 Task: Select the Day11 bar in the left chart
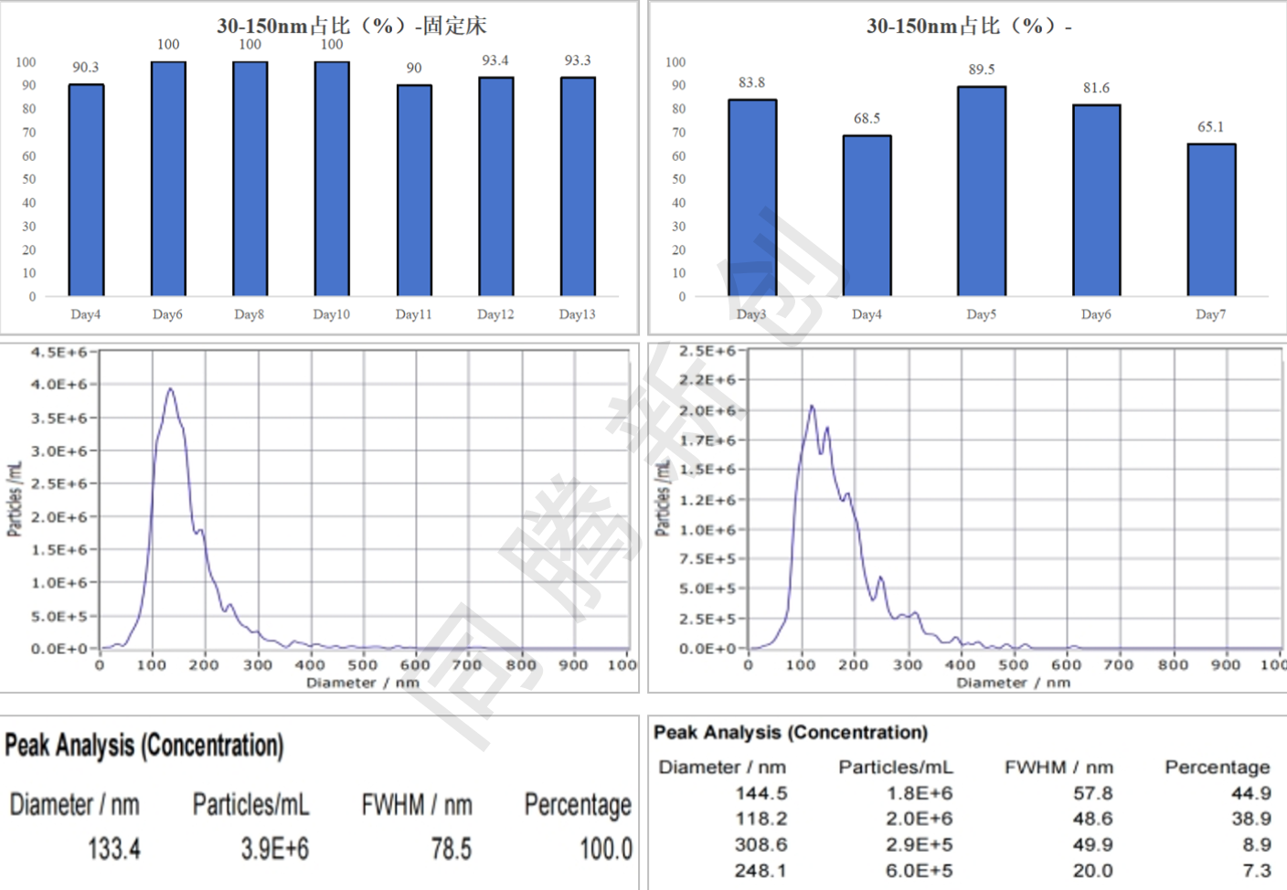(414, 190)
